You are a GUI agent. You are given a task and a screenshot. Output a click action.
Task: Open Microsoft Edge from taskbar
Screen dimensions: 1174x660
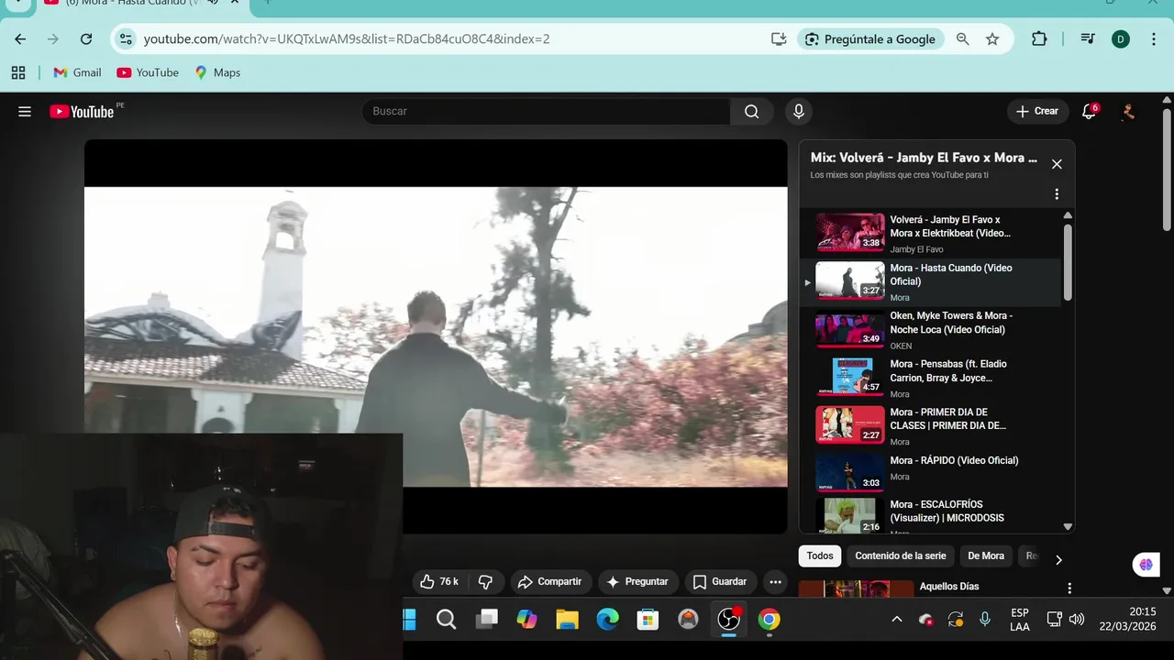point(607,620)
